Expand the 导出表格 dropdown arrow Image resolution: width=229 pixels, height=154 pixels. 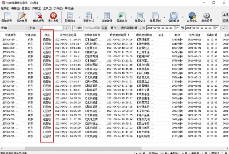131,17
